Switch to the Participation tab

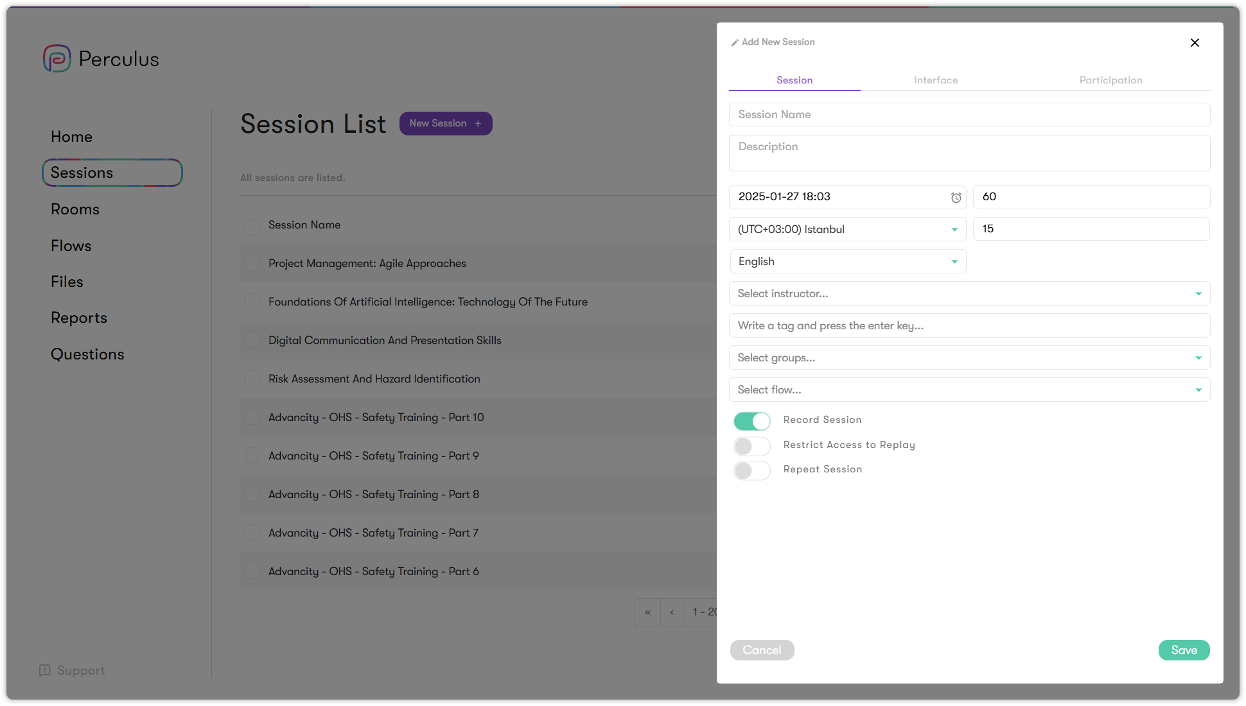(x=1110, y=80)
